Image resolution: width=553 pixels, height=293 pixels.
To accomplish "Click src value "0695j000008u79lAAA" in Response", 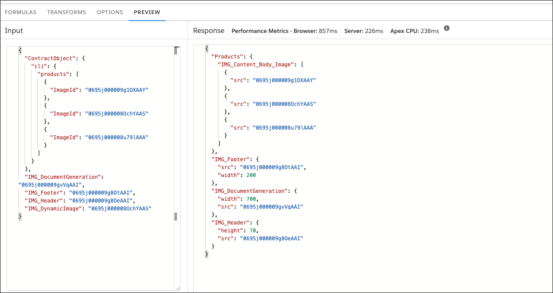I will click(x=284, y=128).
